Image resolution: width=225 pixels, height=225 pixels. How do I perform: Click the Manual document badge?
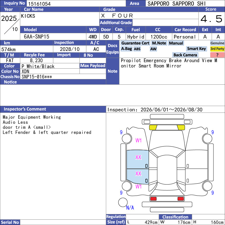coord(176,43)
